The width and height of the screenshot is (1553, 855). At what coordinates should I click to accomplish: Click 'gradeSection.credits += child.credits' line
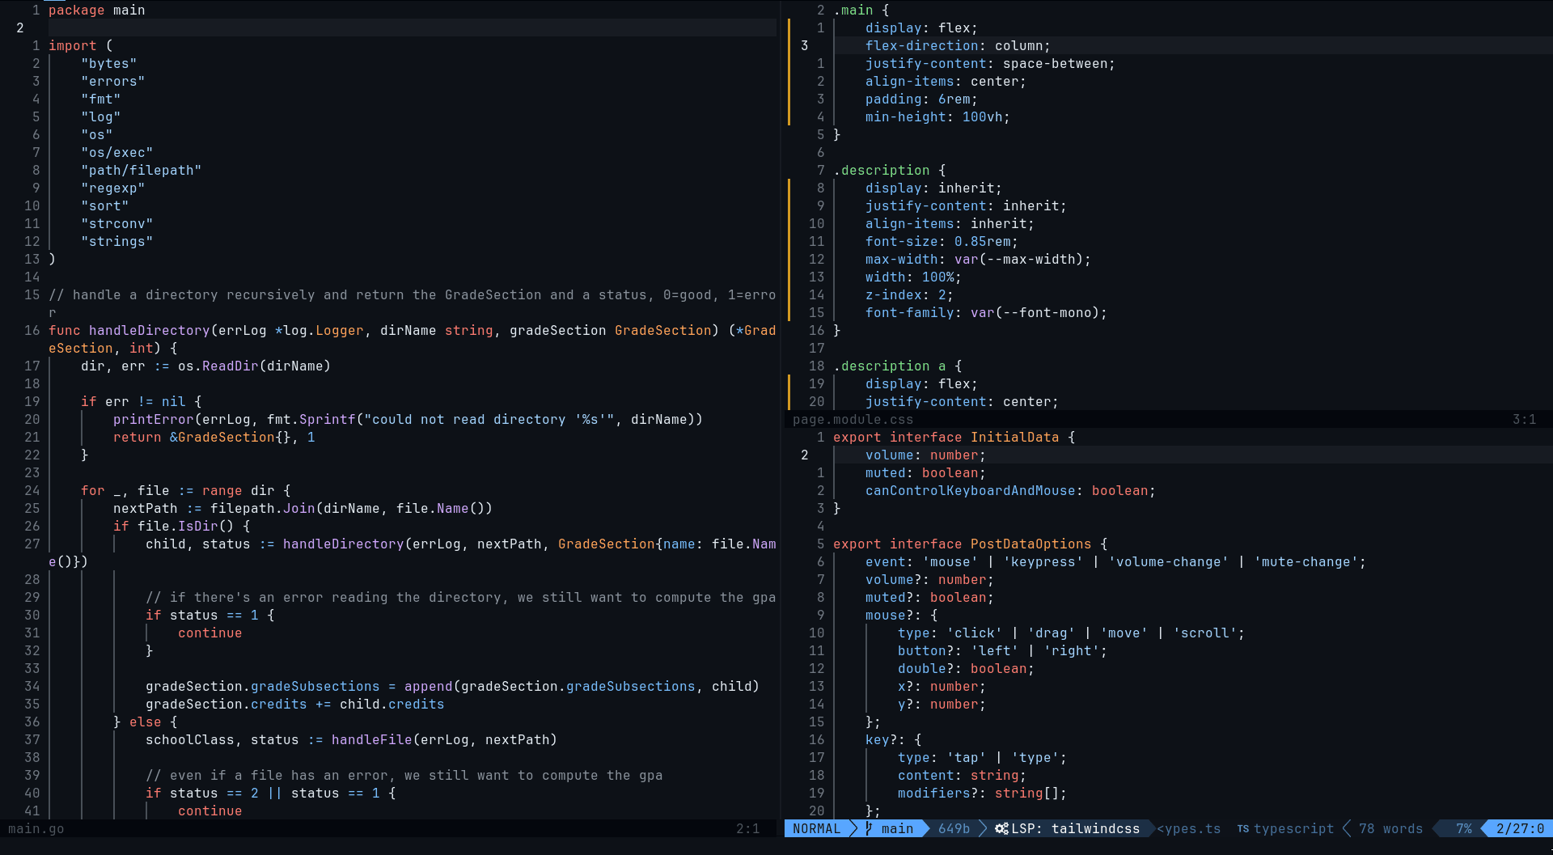coord(294,704)
